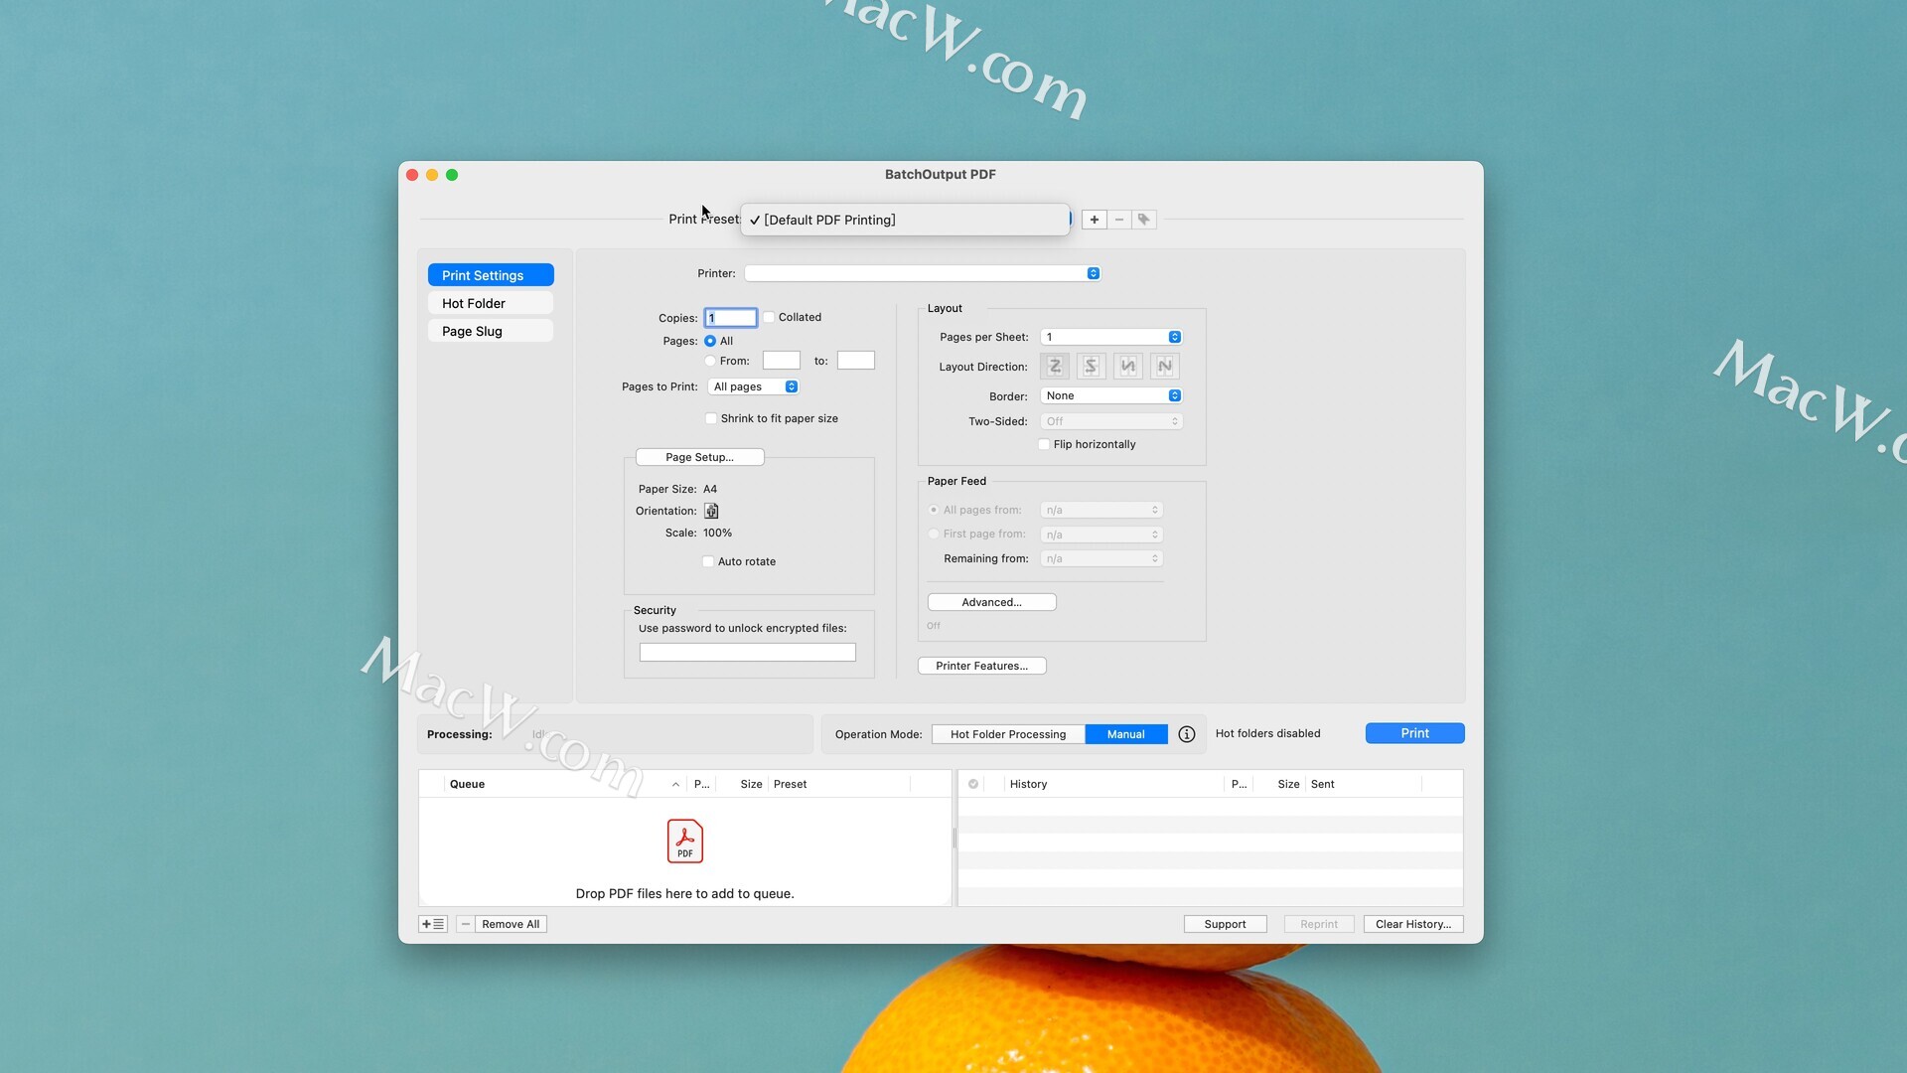This screenshot has height=1073, width=1907.
Task: Select First page from radio button
Action: click(x=934, y=534)
